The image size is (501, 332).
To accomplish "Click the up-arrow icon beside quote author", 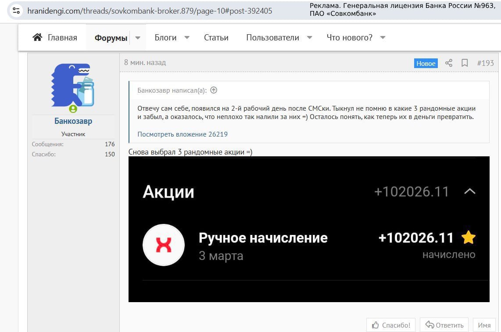I will pyautogui.click(x=214, y=90).
